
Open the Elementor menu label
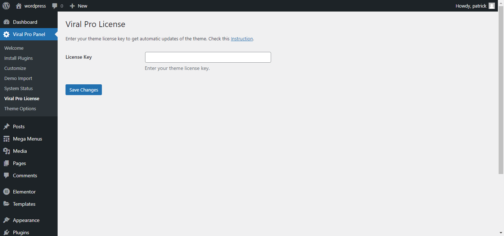pos(24,192)
